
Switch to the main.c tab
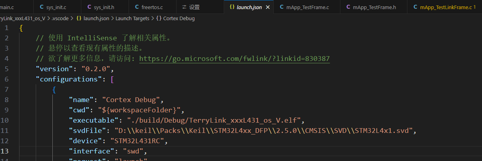[x=7, y=7]
